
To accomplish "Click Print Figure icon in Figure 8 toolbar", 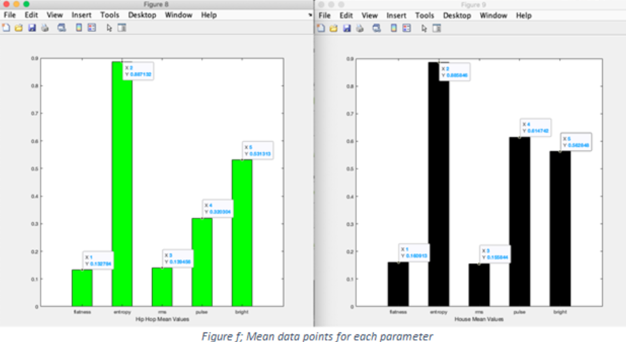I will click(x=45, y=28).
